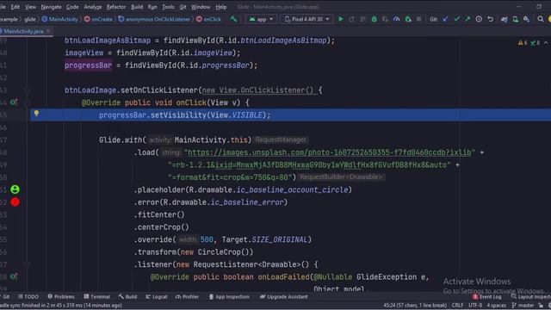
Task: Open the App Inspection tool window
Action: click(x=229, y=296)
